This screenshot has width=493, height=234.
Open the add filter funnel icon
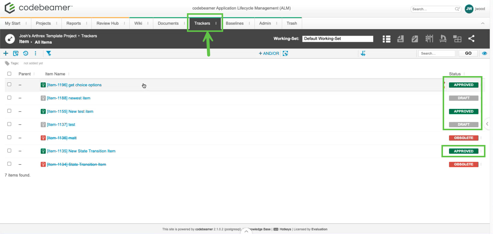[49, 53]
